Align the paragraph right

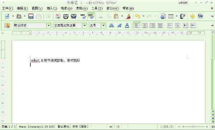pyautogui.click(x=153, y=25)
